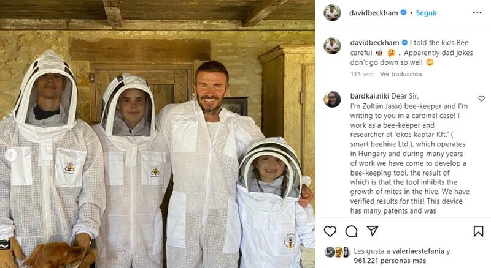Image resolution: width=491 pixels, height=268 pixels.
Task: Click the Seguir follow button
Action: 427,13
